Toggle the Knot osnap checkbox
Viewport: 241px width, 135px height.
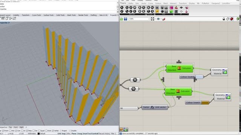coord(46,131)
